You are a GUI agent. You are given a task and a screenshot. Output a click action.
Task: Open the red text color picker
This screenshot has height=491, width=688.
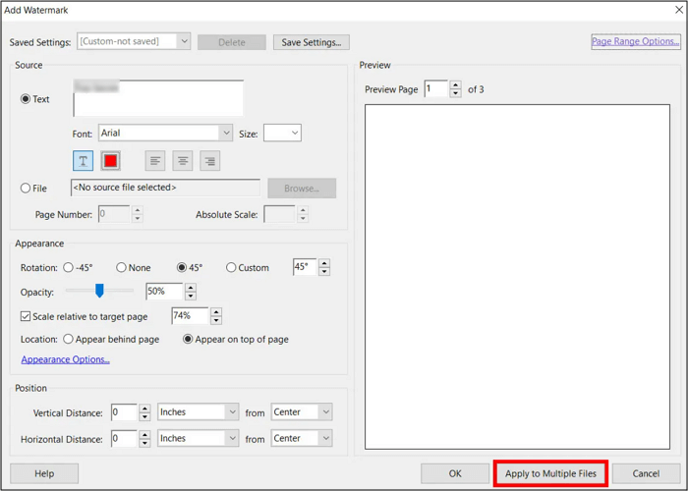[111, 160]
